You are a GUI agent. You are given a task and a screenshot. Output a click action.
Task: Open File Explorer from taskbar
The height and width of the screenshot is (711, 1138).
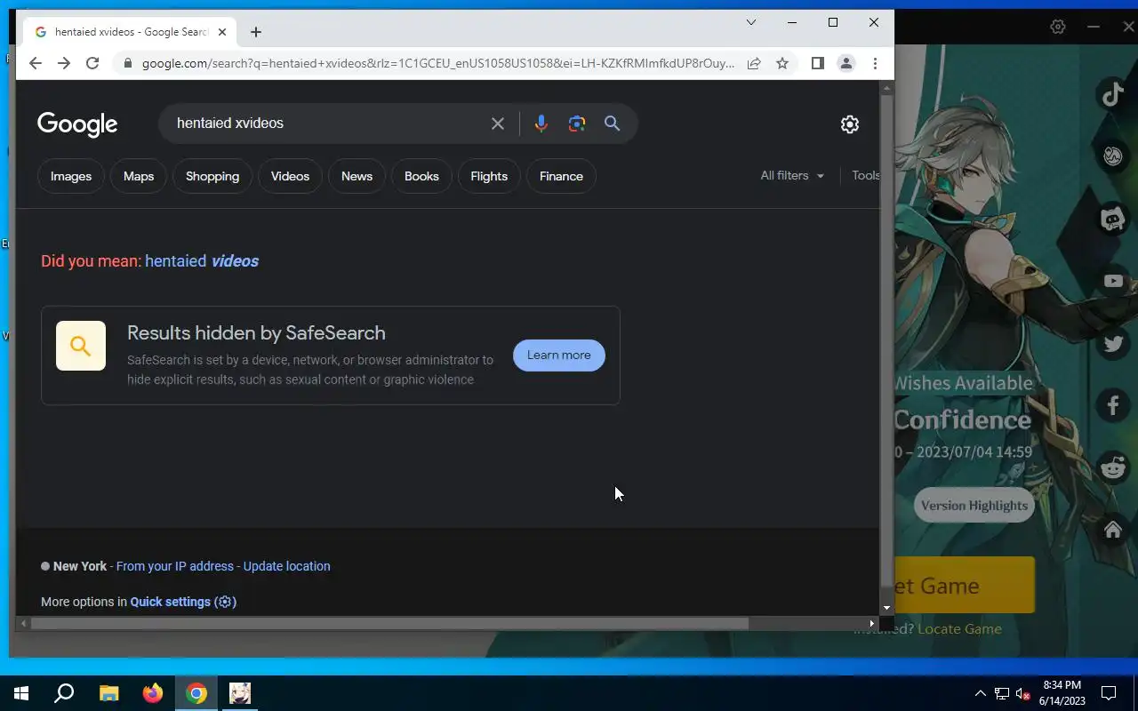(x=108, y=693)
